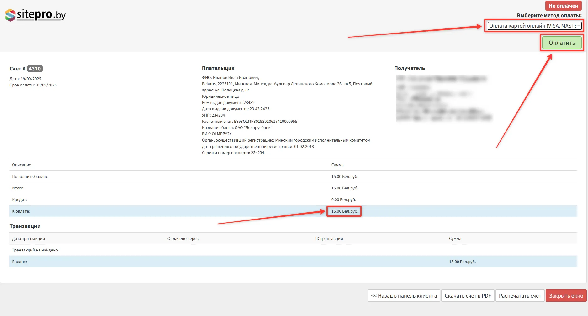Select the Плательщик heading
This screenshot has width=588, height=316.
[218, 68]
